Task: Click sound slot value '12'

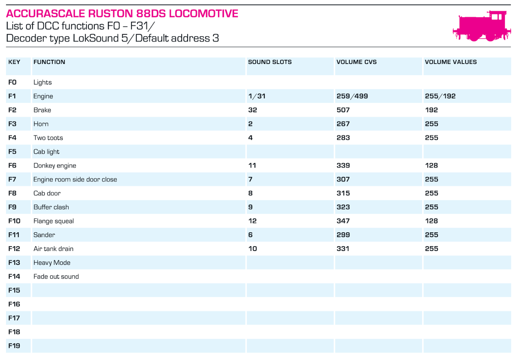Action: tap(252, 221)
